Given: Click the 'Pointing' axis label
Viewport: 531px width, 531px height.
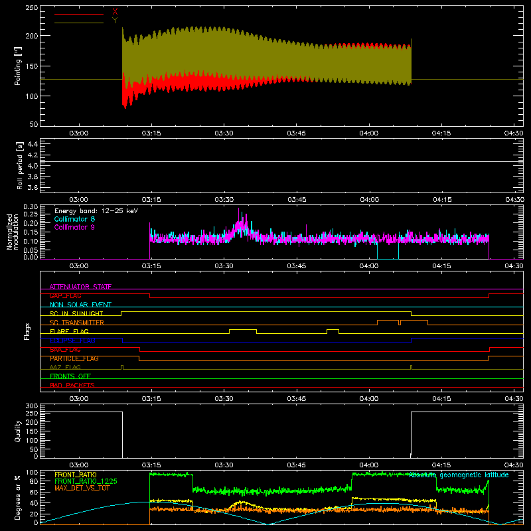Looking at the screenshot, I should click(x=18, y=66).
